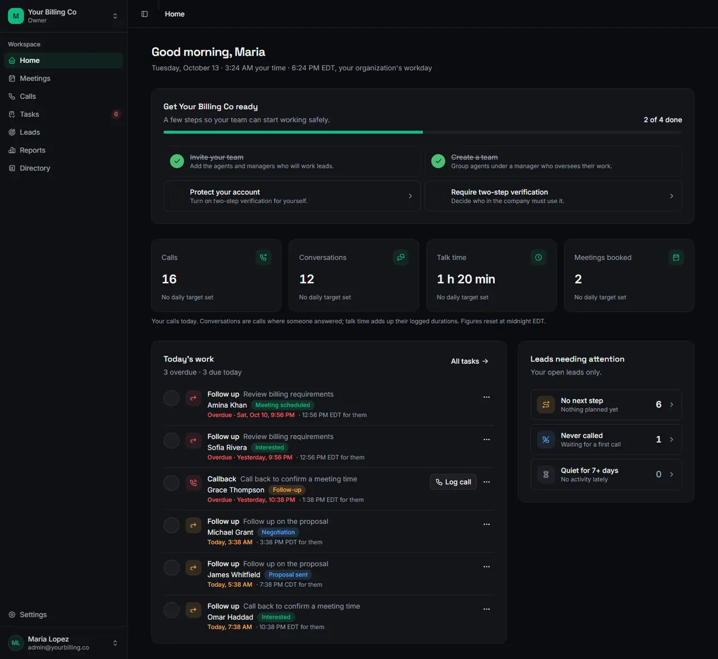Screen dimensions: 718x659
Task: Mark James Whitfield follow-up as complete
Action: [172, 568]
